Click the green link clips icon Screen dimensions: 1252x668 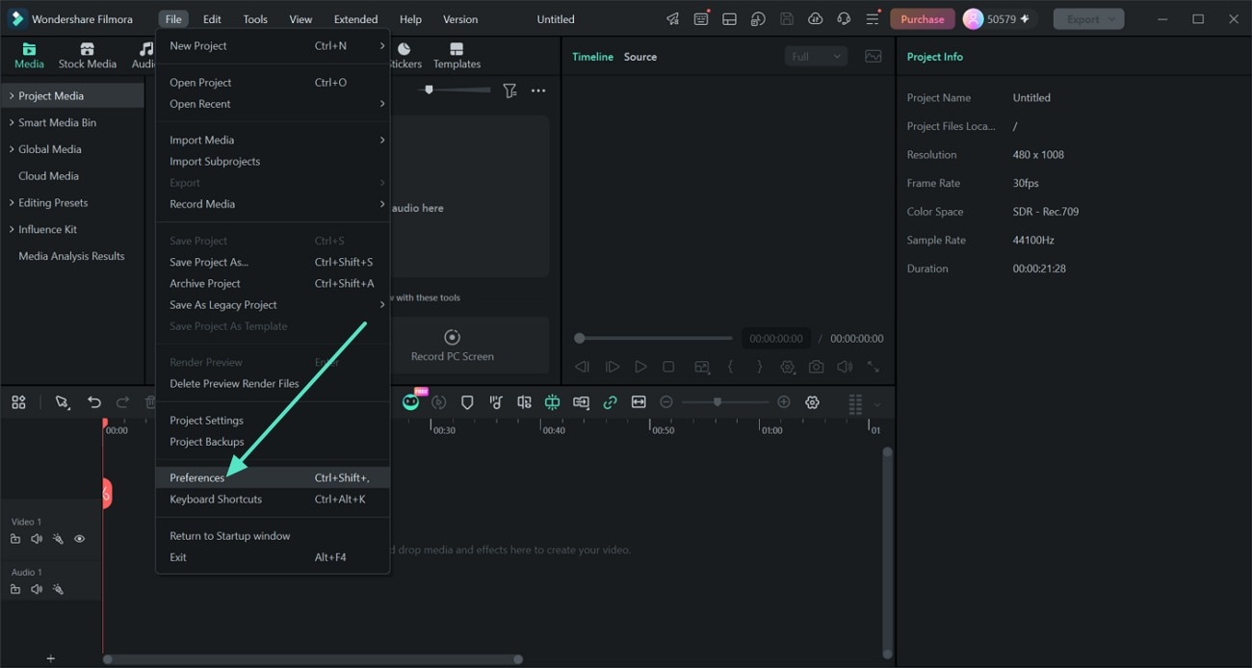[610, 402]
